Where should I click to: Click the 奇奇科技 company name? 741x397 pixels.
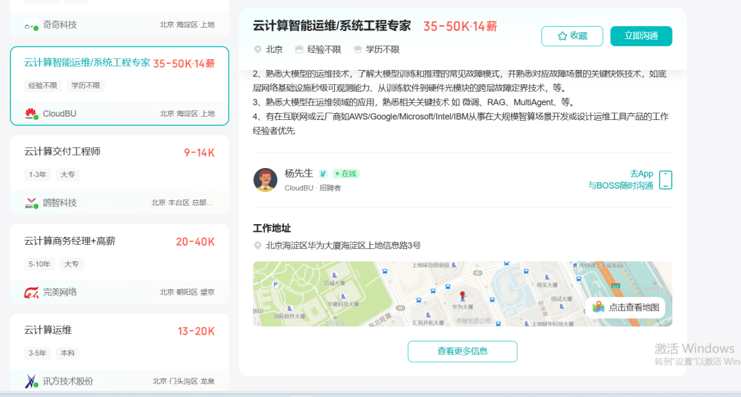coord(60,25)
